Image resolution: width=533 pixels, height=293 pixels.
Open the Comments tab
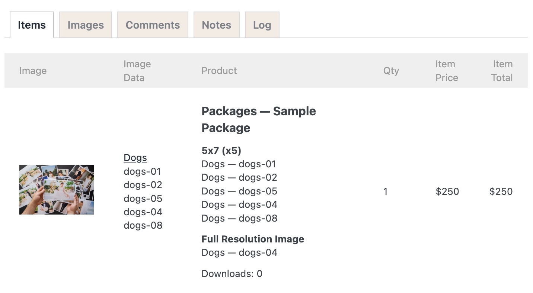(153, 25)
